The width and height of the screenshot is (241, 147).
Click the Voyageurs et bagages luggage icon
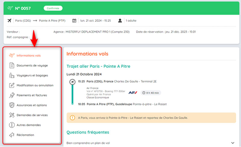(x=12, y=75)
